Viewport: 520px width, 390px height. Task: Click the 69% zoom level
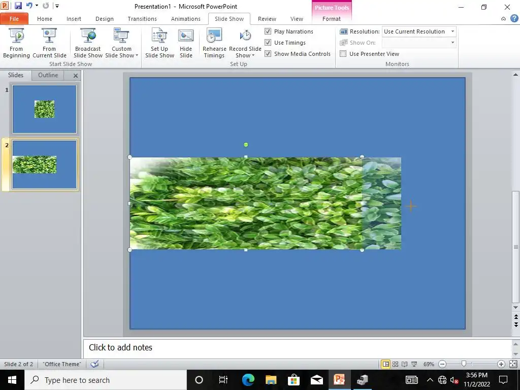(429, 364)
